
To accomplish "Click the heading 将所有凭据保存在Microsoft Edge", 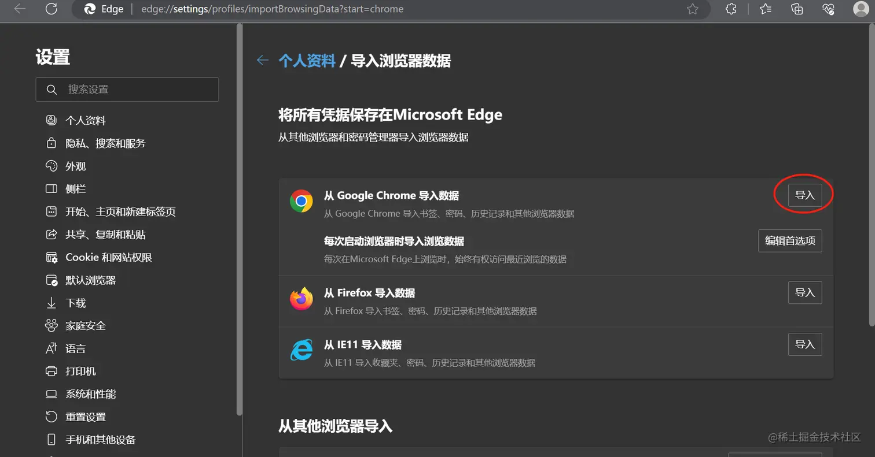I will pos(391,115).
